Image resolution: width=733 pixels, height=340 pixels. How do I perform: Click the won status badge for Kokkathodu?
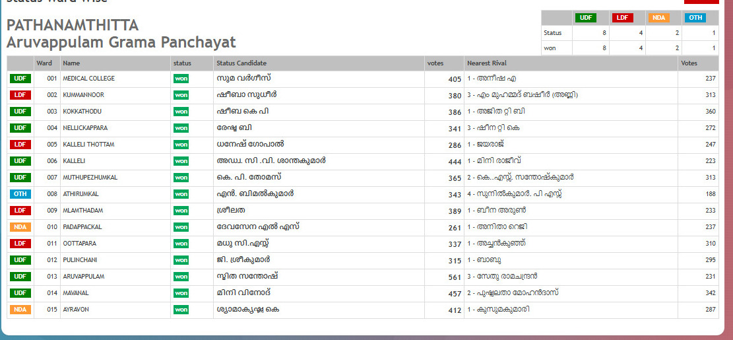click(x=181, y=112)
